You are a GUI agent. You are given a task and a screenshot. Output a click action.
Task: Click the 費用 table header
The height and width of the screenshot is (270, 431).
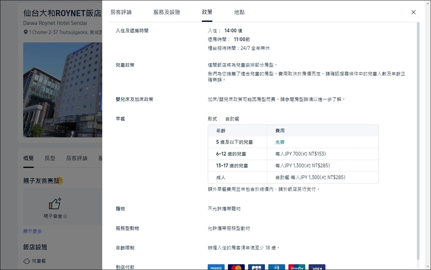point(280,131)
